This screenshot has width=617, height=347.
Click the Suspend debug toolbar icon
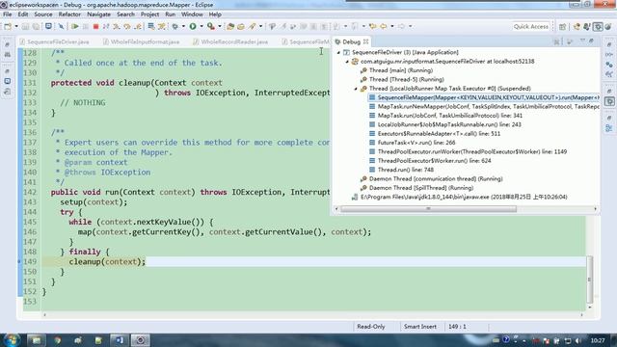click(86, 26)
